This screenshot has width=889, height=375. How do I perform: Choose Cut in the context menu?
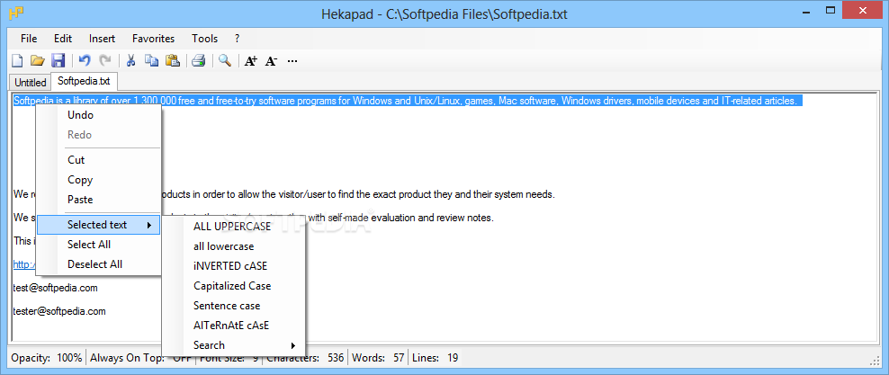click(98, 160)
